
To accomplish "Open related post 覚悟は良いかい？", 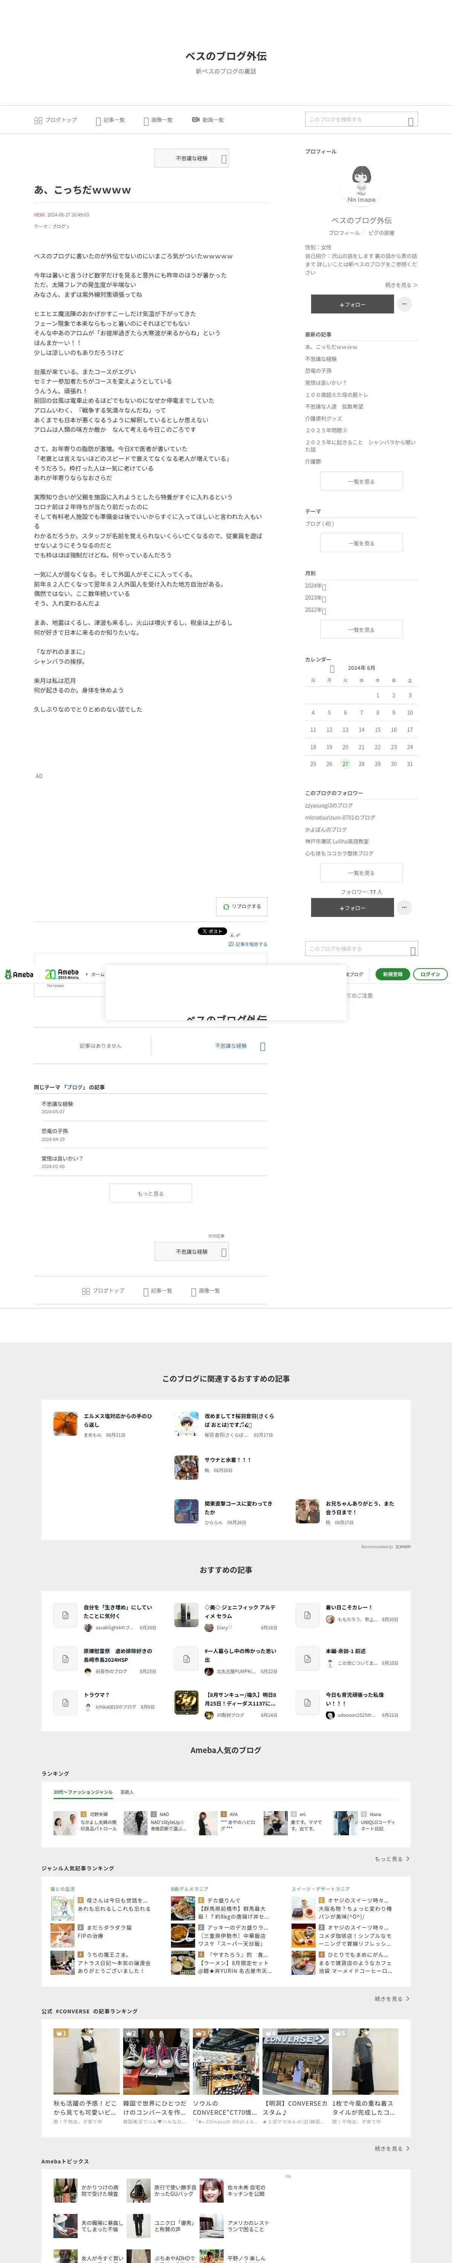I will pyautogui.click(x=61, y=1159).
